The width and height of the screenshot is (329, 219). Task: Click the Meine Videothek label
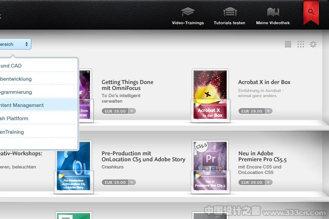[x=273, y=23]
